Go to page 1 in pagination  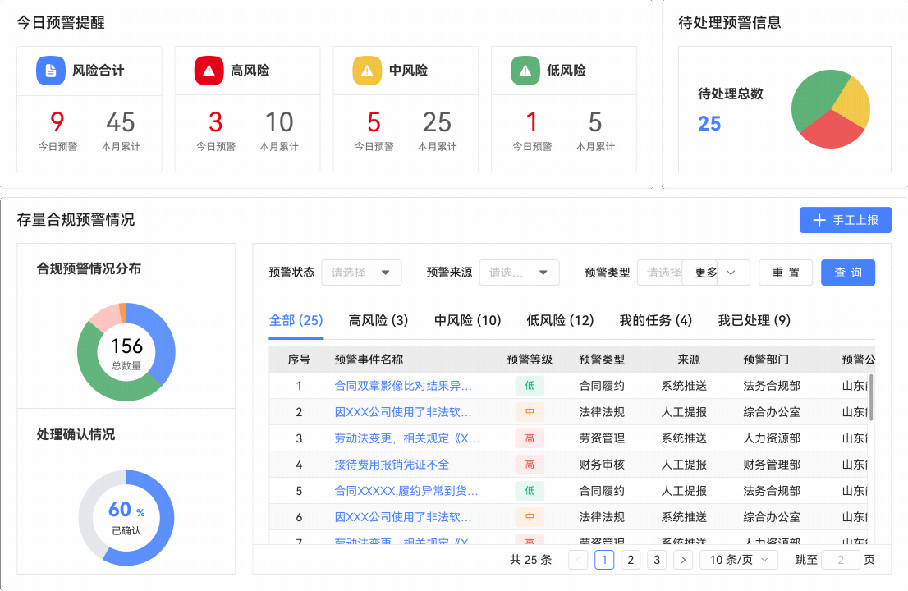604,560
